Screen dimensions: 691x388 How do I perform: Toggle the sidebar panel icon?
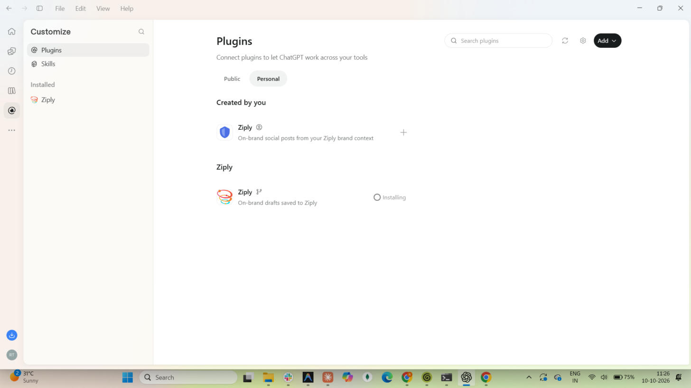point(40,9)
